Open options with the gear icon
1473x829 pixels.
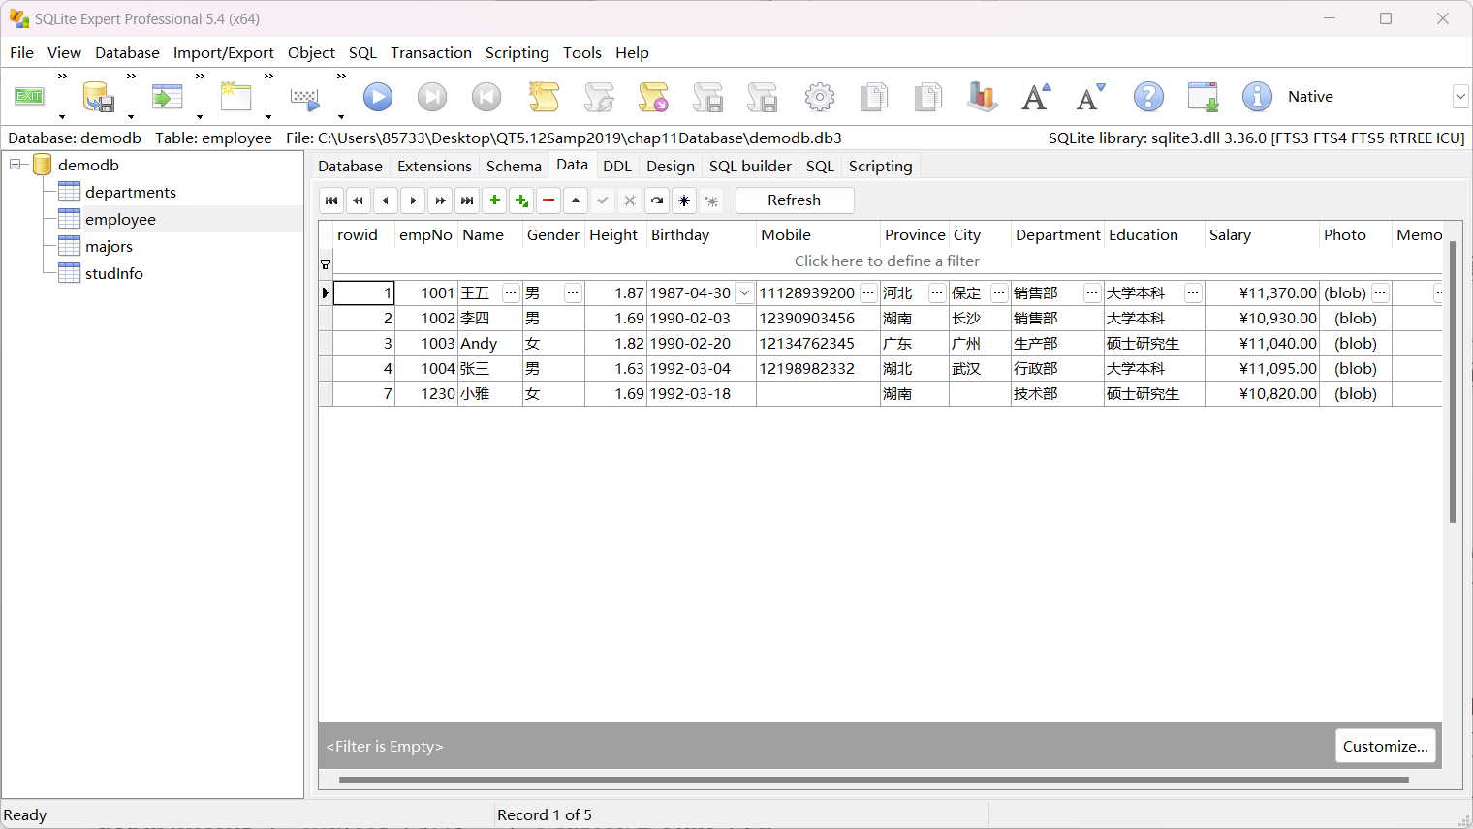[820, 97]
